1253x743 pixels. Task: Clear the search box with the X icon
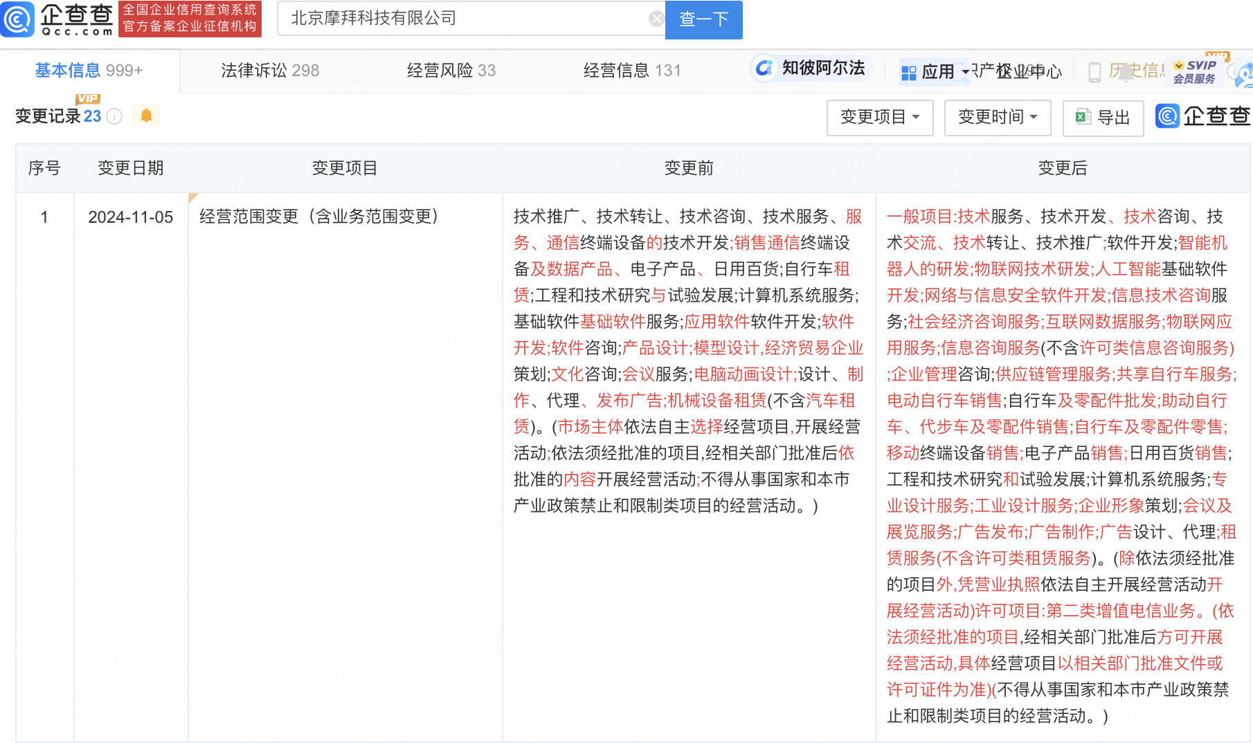(656, 18)
